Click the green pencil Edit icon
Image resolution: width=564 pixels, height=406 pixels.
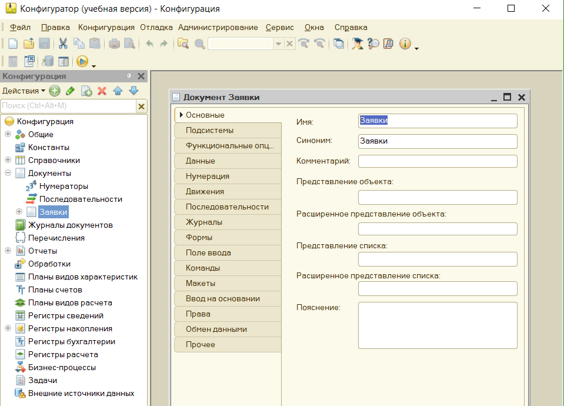[71, 91]
